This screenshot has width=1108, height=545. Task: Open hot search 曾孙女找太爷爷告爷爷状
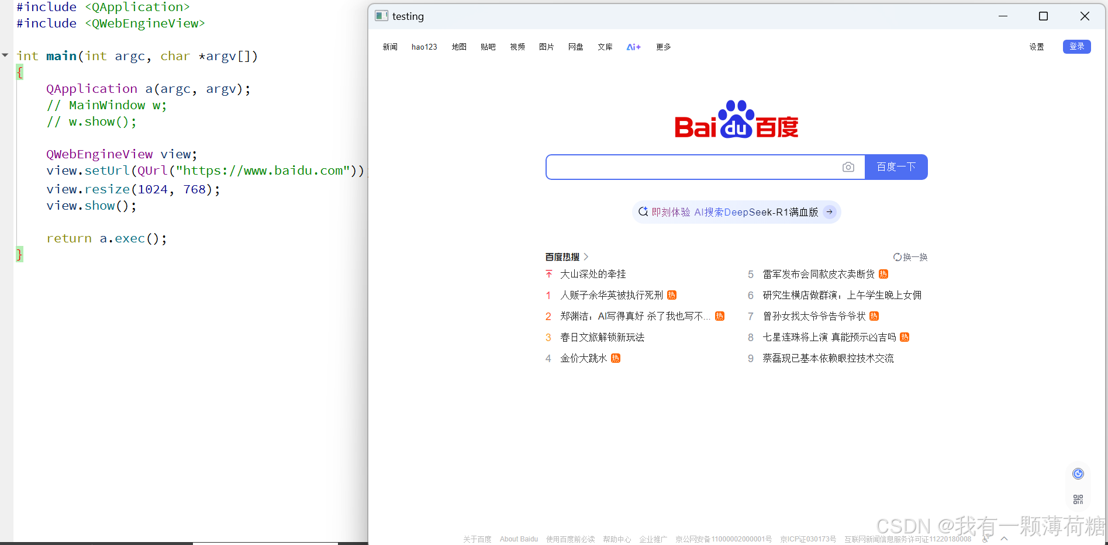coord(814,316)
